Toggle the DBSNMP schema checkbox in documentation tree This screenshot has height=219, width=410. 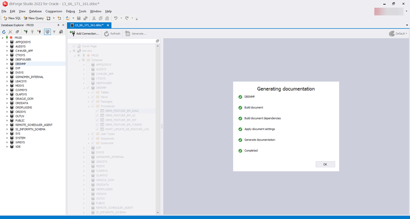pyautogui.click(x=87, y=88)
